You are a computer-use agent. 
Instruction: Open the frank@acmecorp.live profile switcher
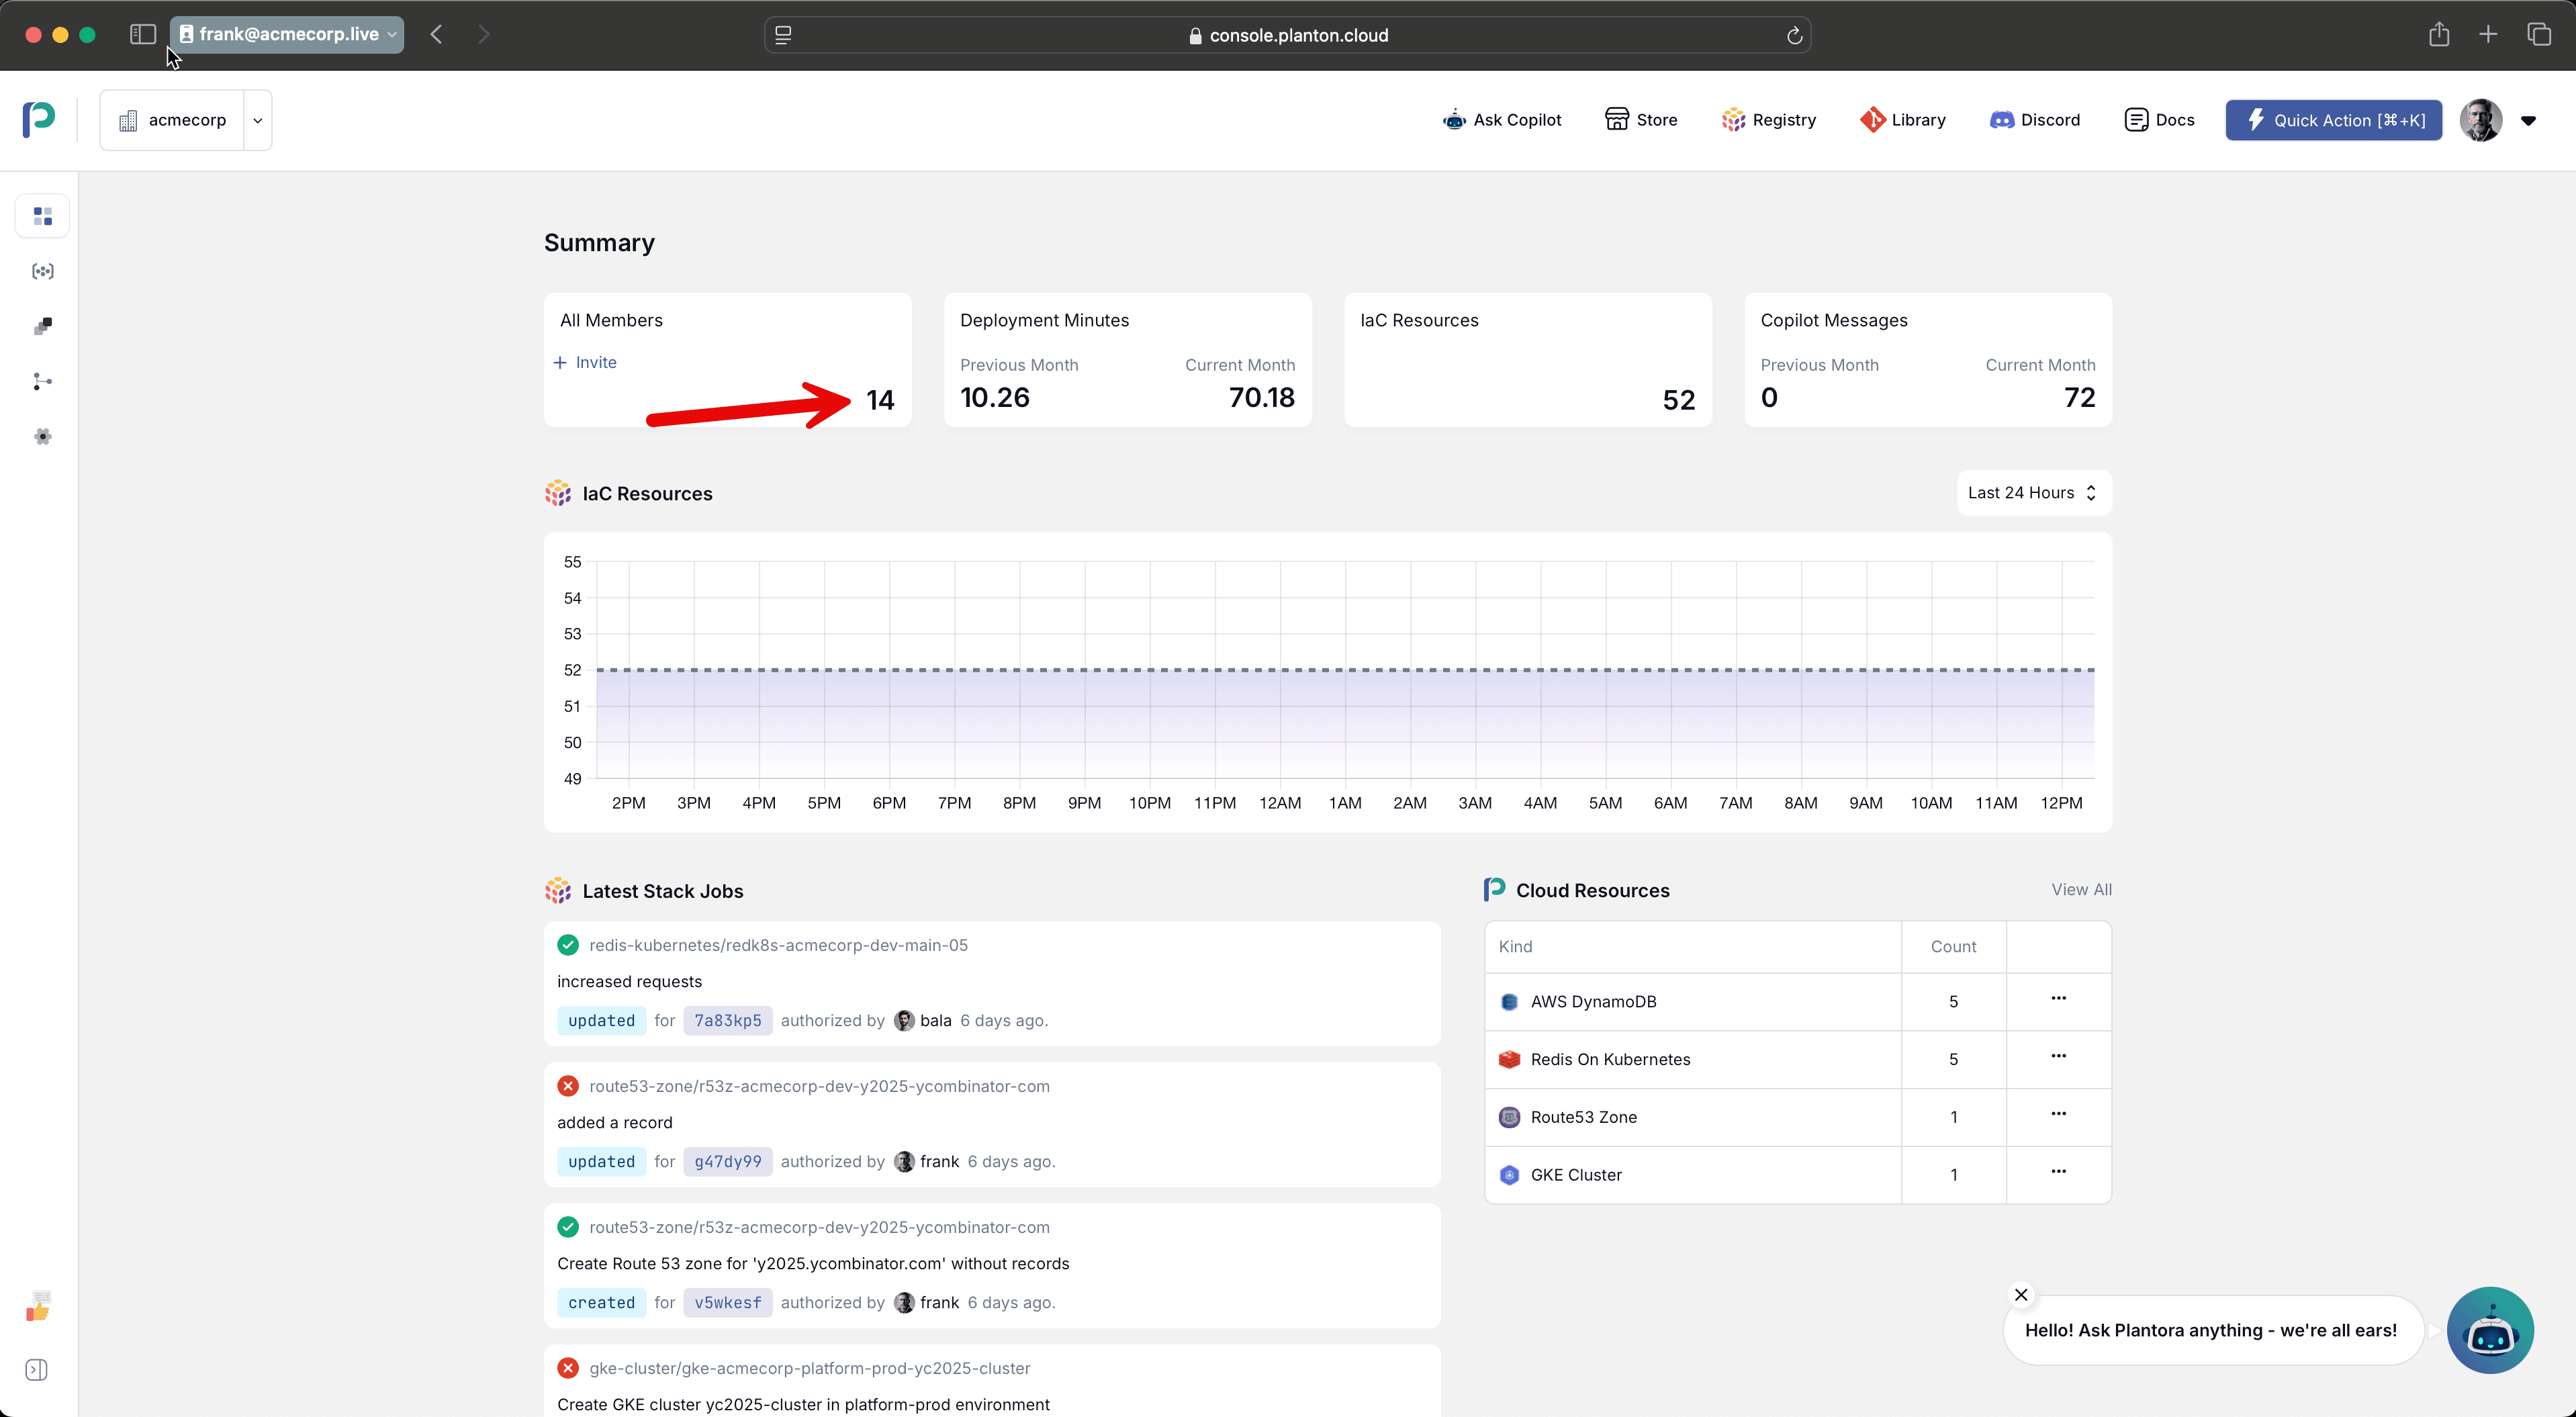coord(287,34)
